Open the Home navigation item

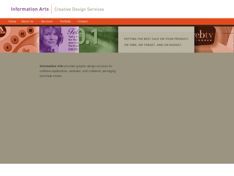tap(12, 21)
